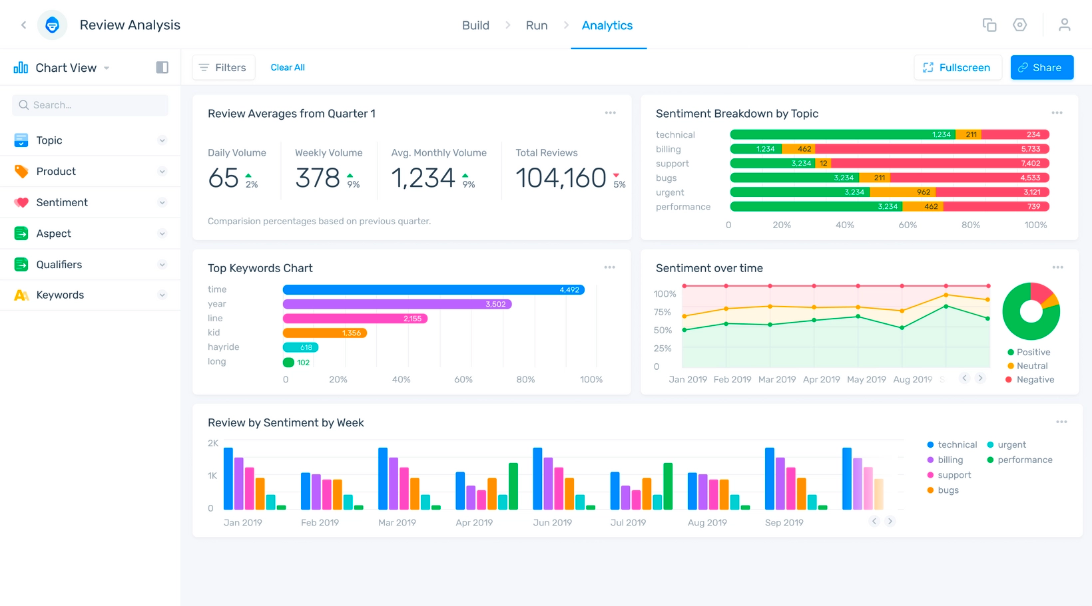
Task: Open Review Averages card options menu
Action: tap(610, 113)
